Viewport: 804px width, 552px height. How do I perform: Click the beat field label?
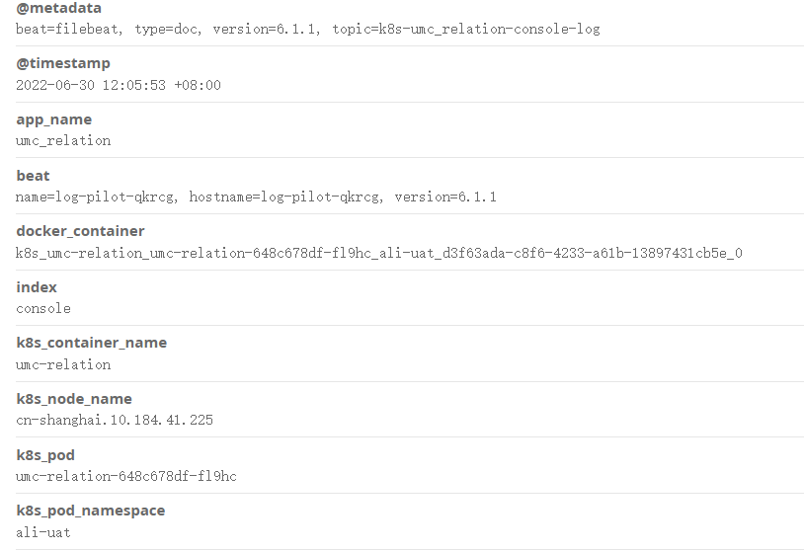click(33, 176)
